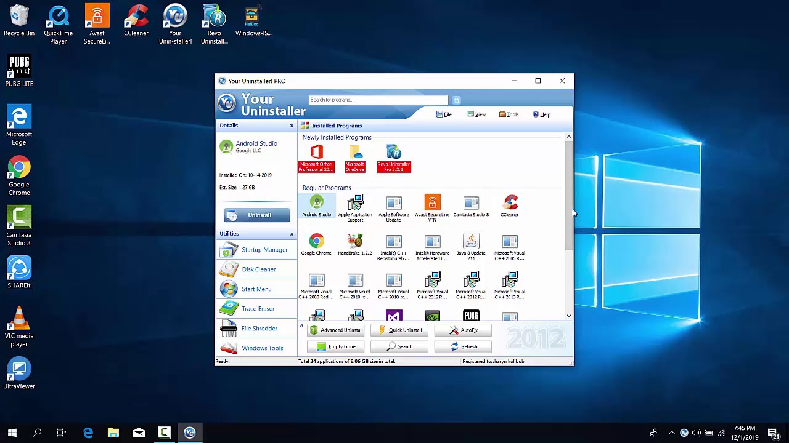Click the Installed On: 10-14-2019 text

pyautogui.click(x=245, y=175)
